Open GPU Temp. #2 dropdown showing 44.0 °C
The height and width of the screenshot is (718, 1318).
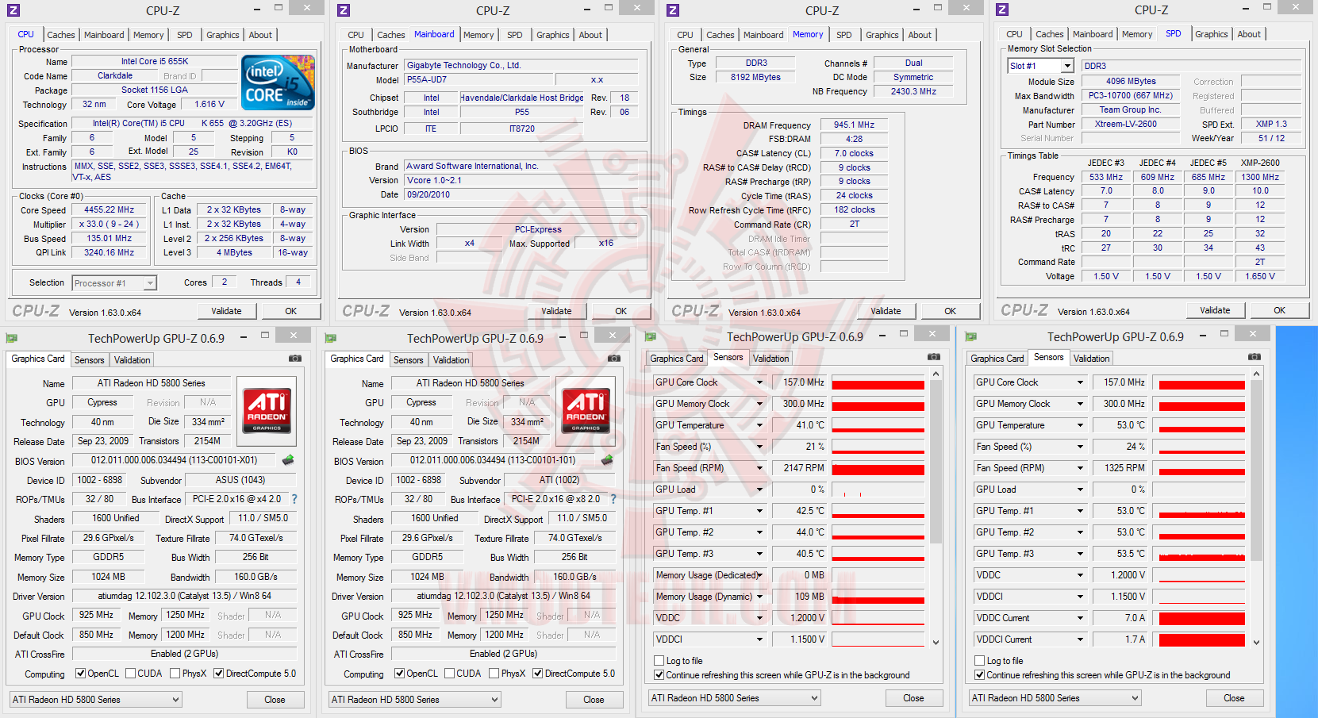(x=759, y=532)
